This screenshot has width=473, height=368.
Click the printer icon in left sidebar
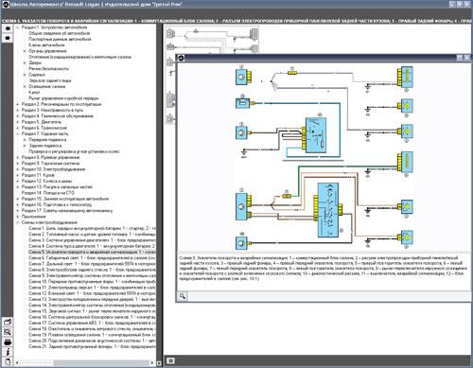(x=8, y=342)
